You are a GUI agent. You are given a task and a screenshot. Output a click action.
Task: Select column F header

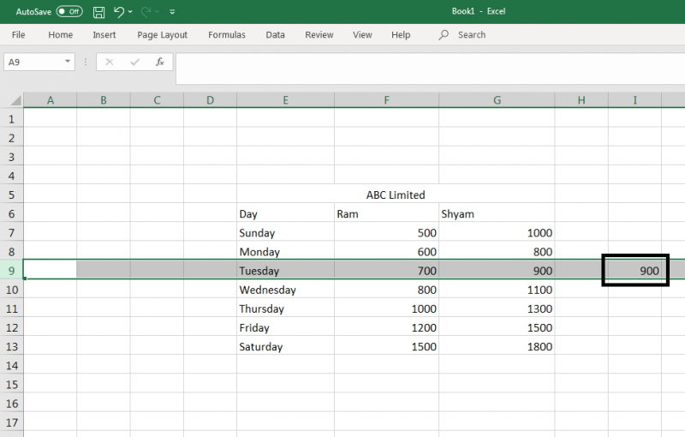(387, 100)
